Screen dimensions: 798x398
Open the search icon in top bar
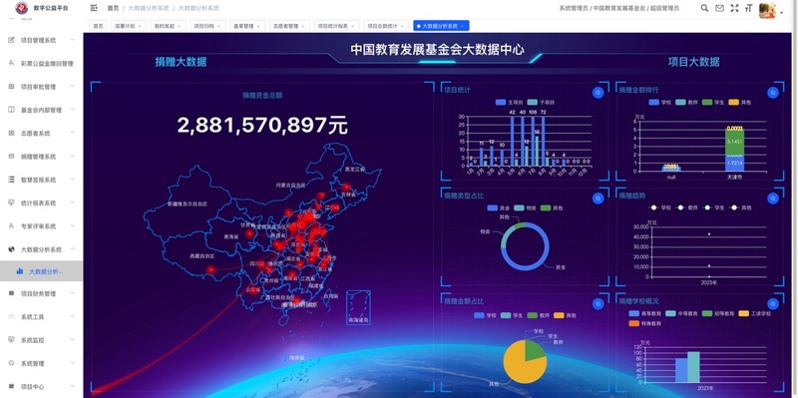[x=704, y=8]
